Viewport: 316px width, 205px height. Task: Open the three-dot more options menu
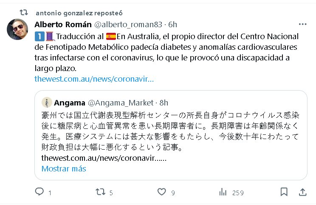click(302, 24)
